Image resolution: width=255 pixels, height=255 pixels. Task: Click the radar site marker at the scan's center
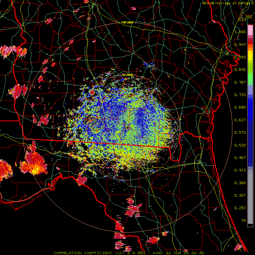click(x=127, y=127)
